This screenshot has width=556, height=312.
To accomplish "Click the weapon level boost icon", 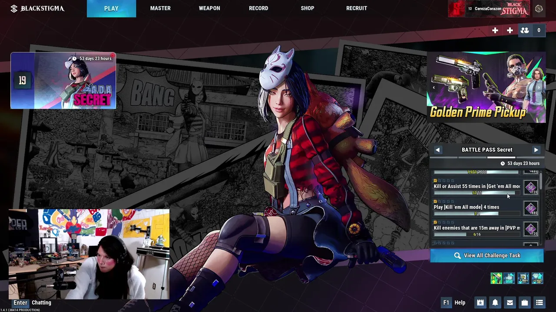I will click(x=496, y=278).
